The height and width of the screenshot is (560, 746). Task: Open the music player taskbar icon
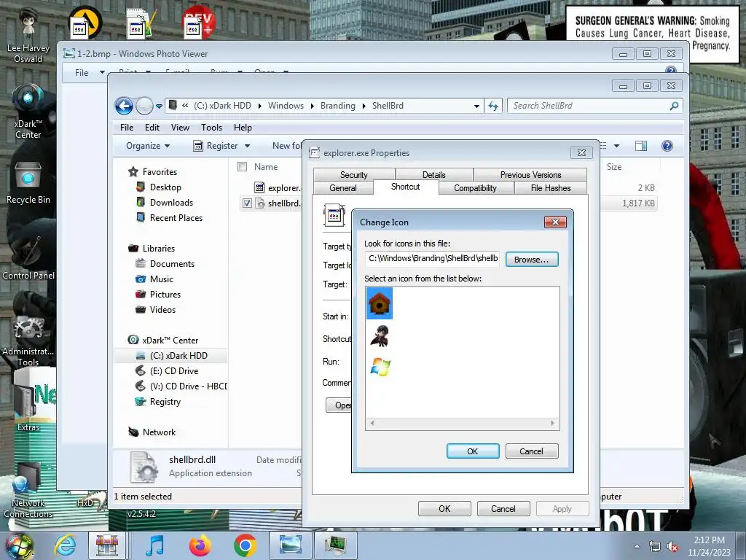(x=155, y=545)
